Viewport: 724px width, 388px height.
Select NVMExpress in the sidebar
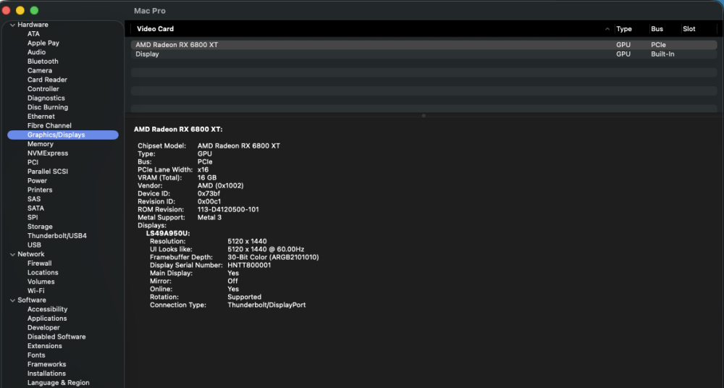click(x=48, y=153)
